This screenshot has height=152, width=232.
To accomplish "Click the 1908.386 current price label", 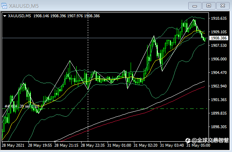I will (219, 38).
